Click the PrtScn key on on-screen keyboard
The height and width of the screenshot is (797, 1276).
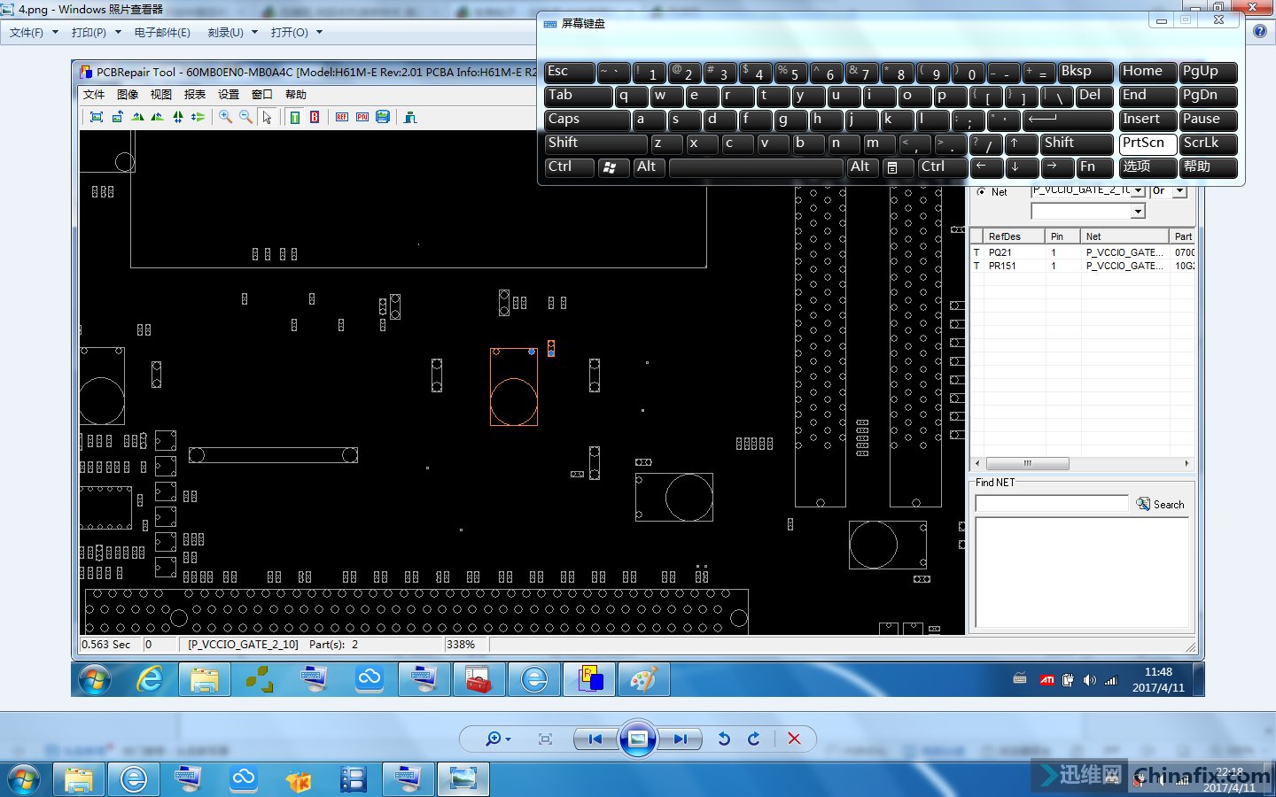point(1148,143)
